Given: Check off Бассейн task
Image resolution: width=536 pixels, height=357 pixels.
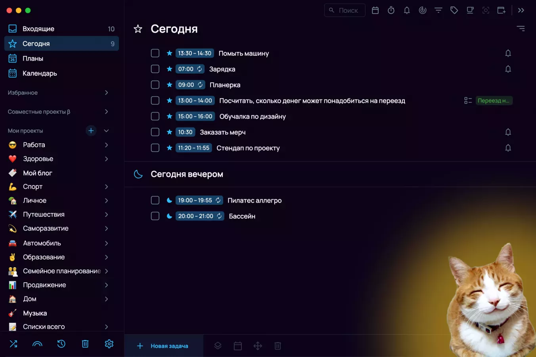Looking at the screenshot, I should click(155, 216).
